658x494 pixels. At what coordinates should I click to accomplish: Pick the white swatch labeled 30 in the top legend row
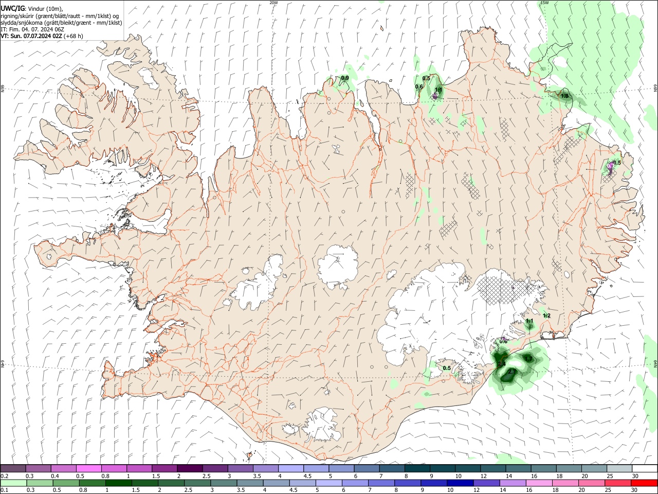[x=644, y=468]
